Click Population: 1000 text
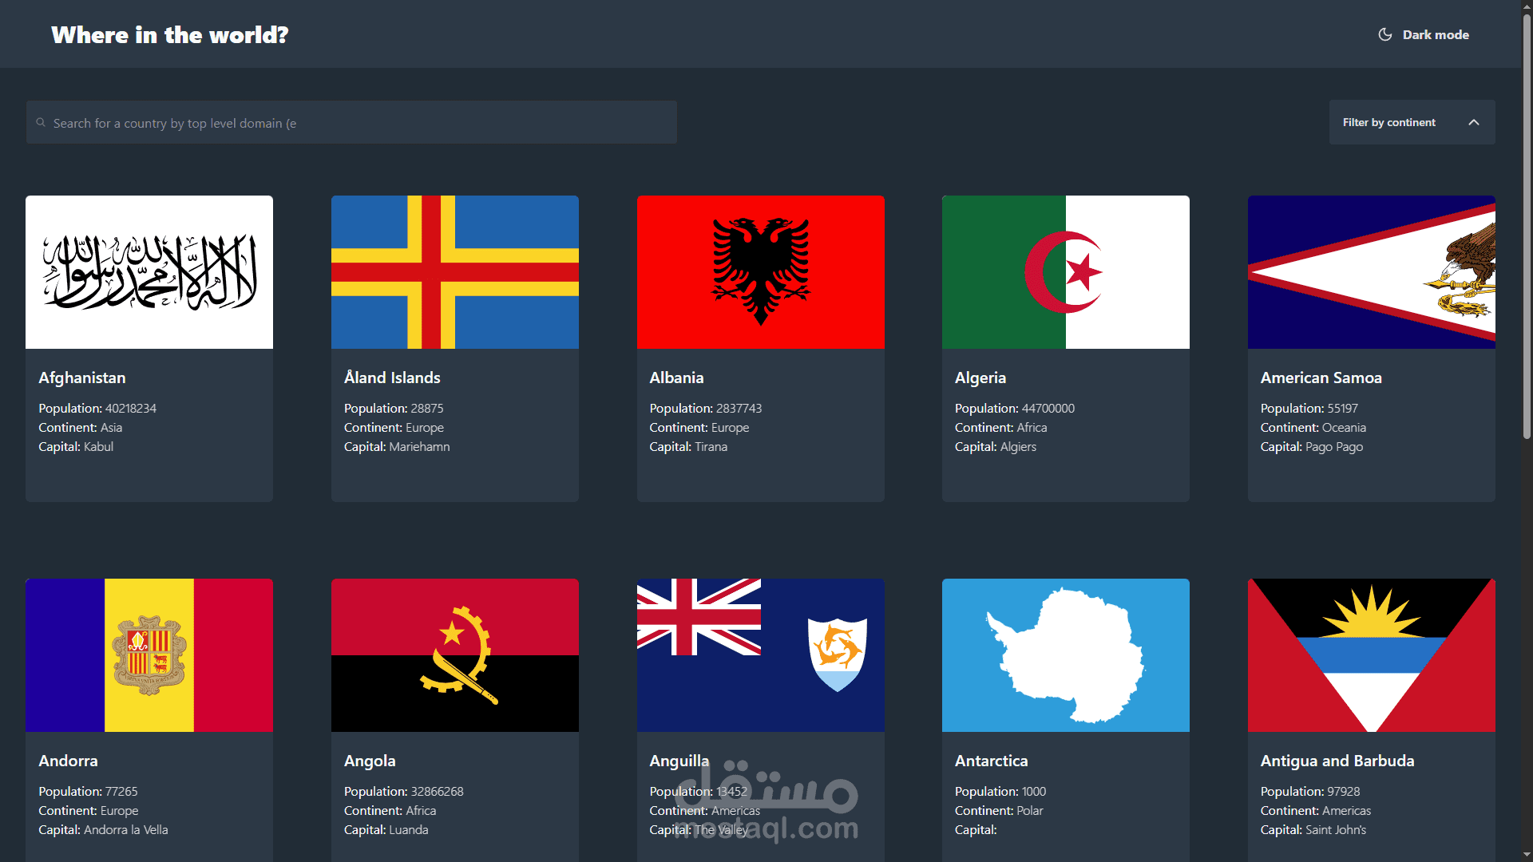The image size is (1533, 862). 1000,791
